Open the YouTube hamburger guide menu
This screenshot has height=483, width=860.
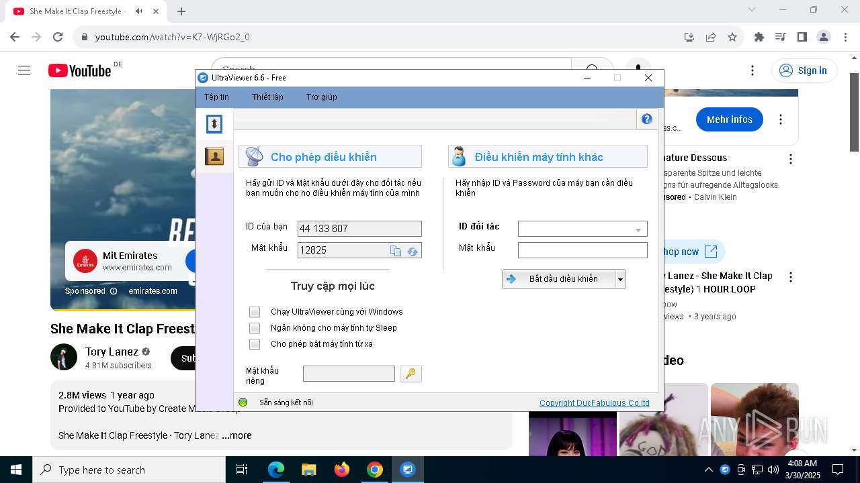[24, 70]
